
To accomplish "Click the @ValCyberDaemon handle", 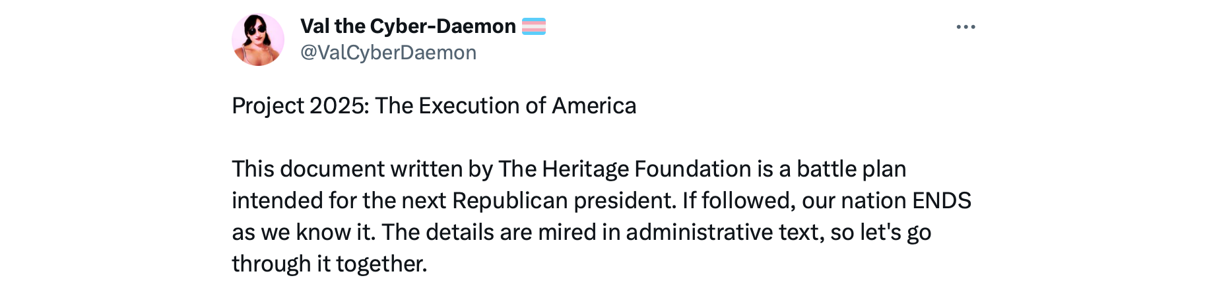I will [x=388, y=53].
